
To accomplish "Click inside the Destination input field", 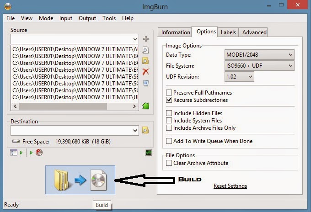I will tap(72, 131).
